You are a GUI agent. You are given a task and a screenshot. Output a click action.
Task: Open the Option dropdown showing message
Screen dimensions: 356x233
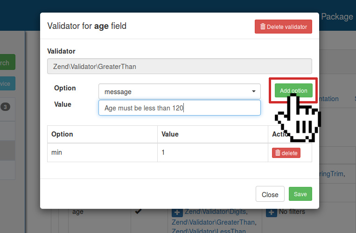[x=179, y=92]
